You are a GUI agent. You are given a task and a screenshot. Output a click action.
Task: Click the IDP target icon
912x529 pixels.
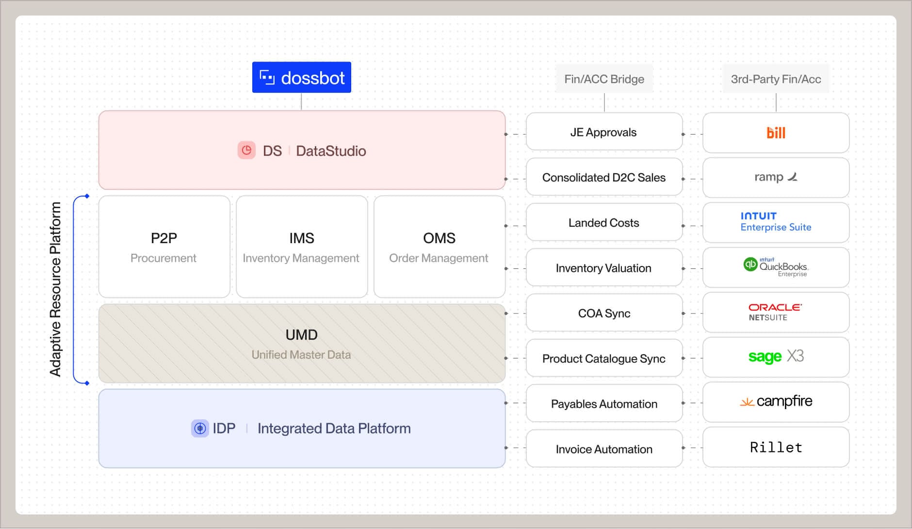pos(200,429)
